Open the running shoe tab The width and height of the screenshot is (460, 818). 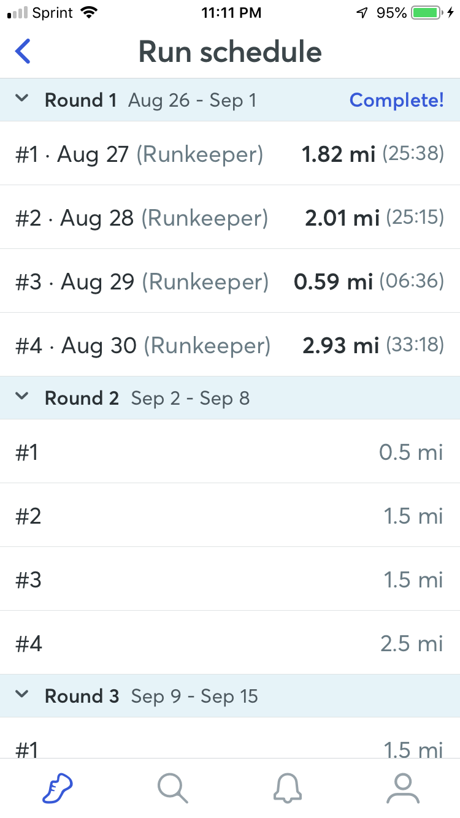[x=58, y=787]
